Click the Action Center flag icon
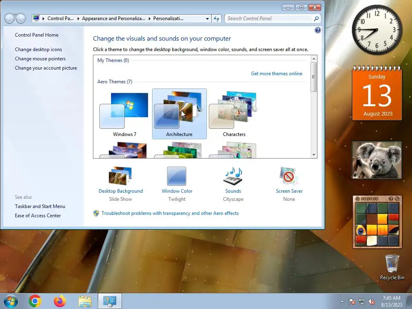 (x=352, y=301)
